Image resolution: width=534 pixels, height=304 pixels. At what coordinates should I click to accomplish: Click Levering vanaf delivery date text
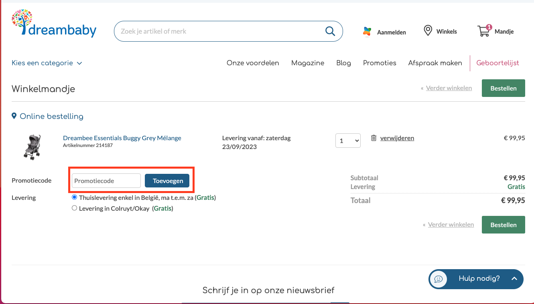coord(256,142)
